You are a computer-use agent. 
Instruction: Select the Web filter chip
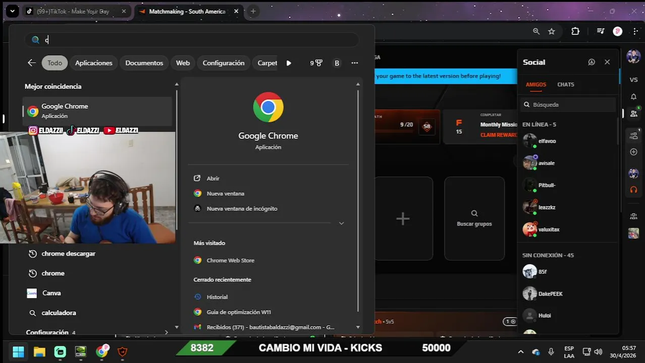(183, 63)
